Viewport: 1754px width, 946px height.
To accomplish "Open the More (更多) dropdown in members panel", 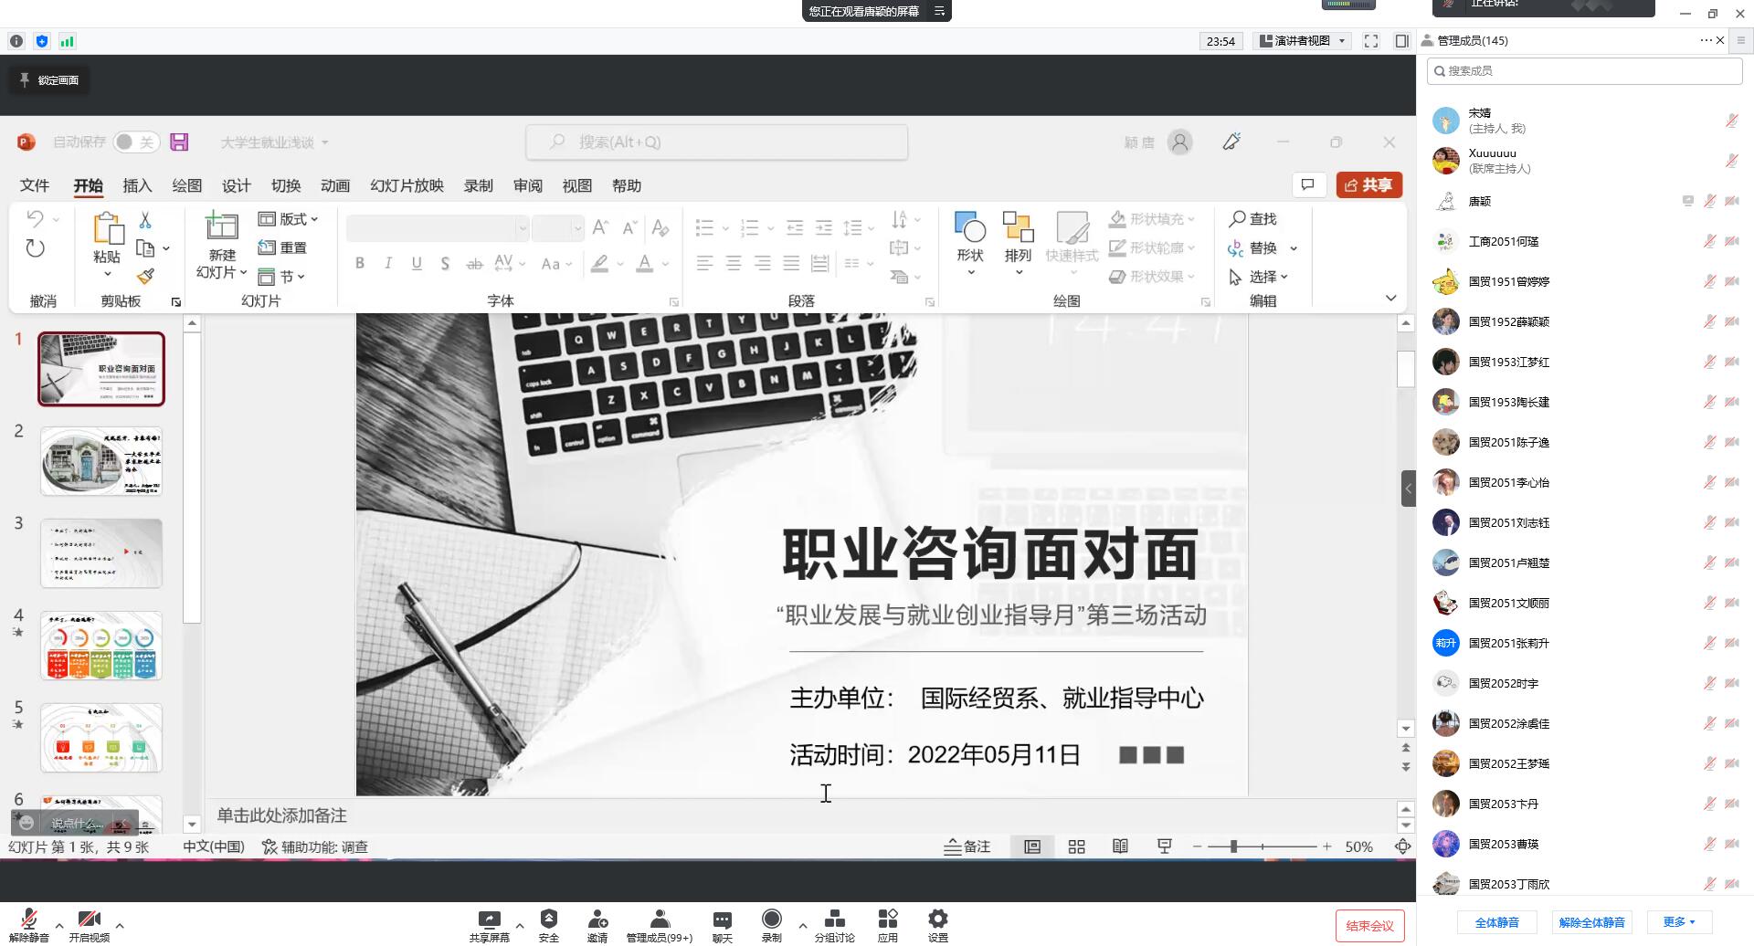I will (x=1678, y=922).
